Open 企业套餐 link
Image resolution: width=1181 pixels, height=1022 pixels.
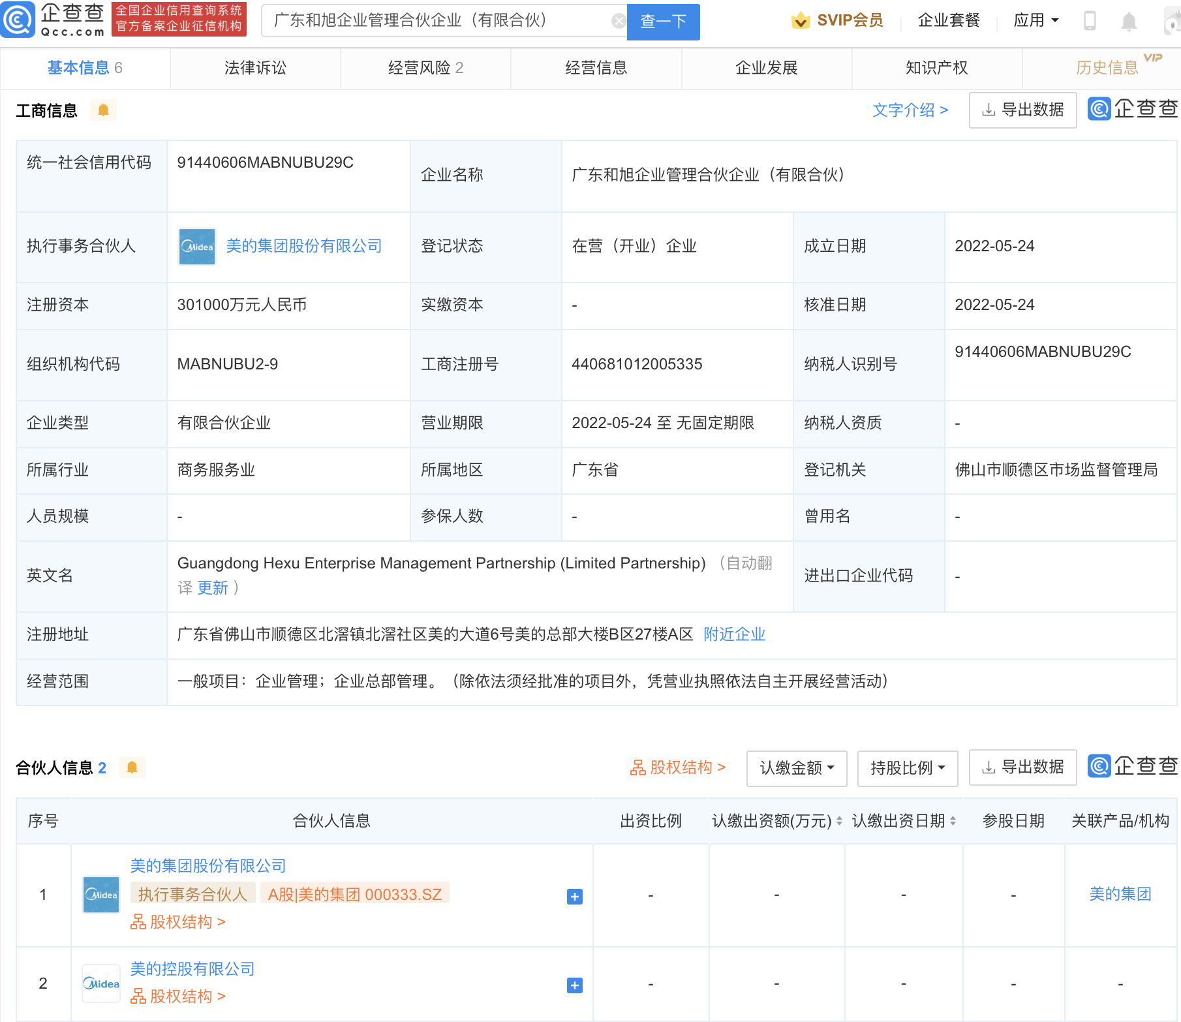point(949,21)
